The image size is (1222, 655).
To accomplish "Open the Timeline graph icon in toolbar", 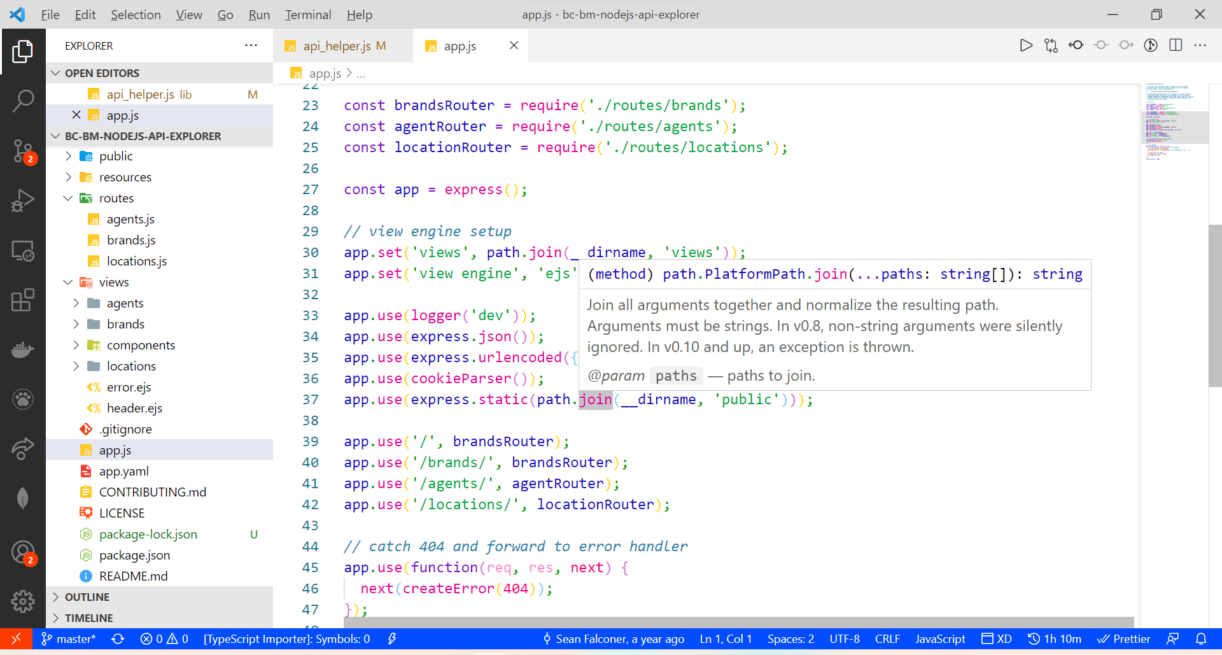I will click(1151, 45).
